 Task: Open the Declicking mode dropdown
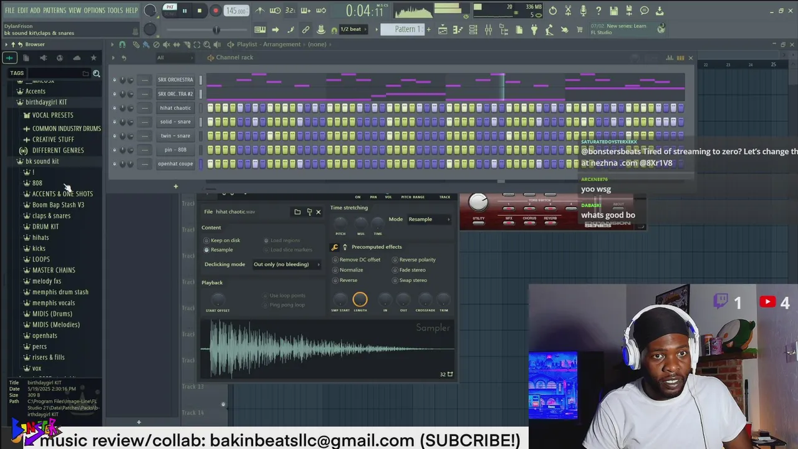pyautogui.click(x=286, y=264)
